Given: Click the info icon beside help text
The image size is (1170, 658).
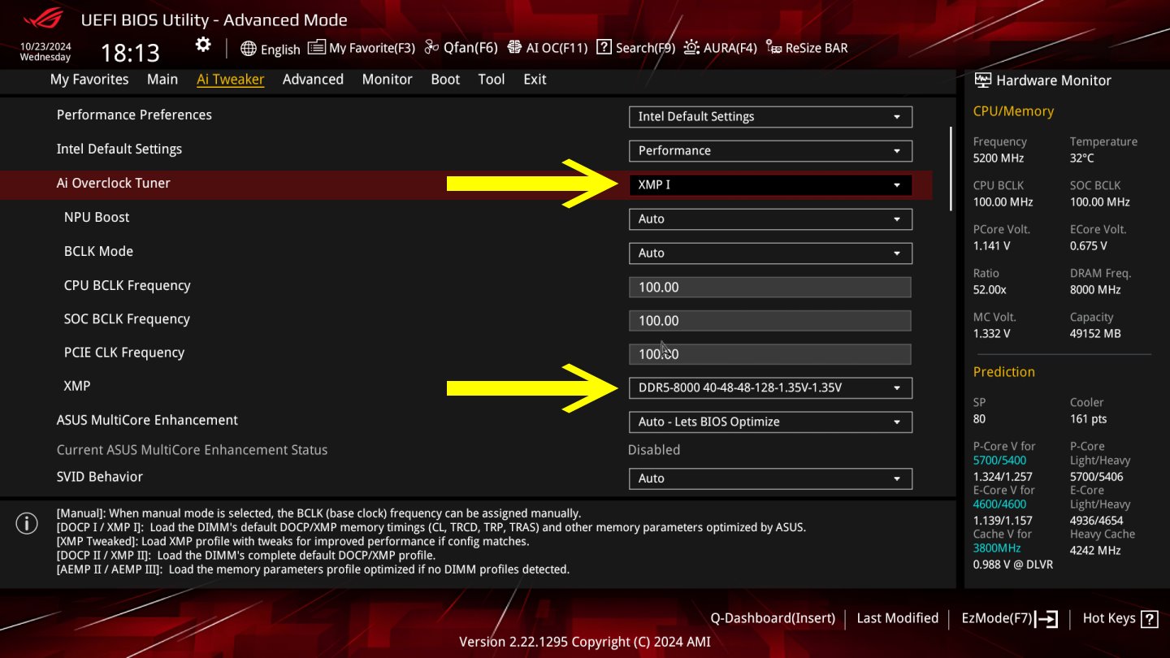Looking at the screenshot, I should tap(27, 524).
